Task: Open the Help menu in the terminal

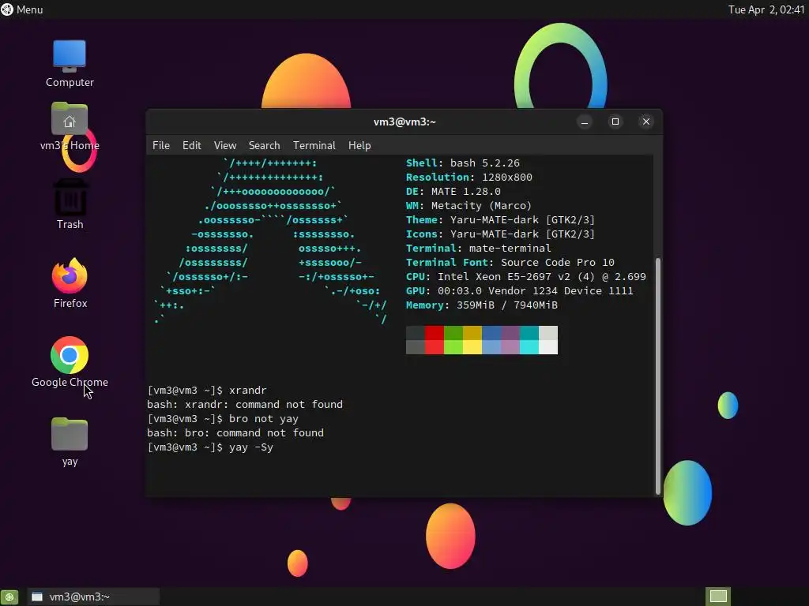Action: (x=359, y=145)
